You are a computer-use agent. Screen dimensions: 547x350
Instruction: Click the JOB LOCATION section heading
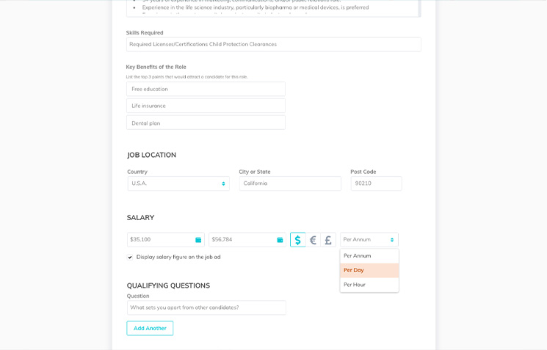pyautogui.click(x=151, y=155)
